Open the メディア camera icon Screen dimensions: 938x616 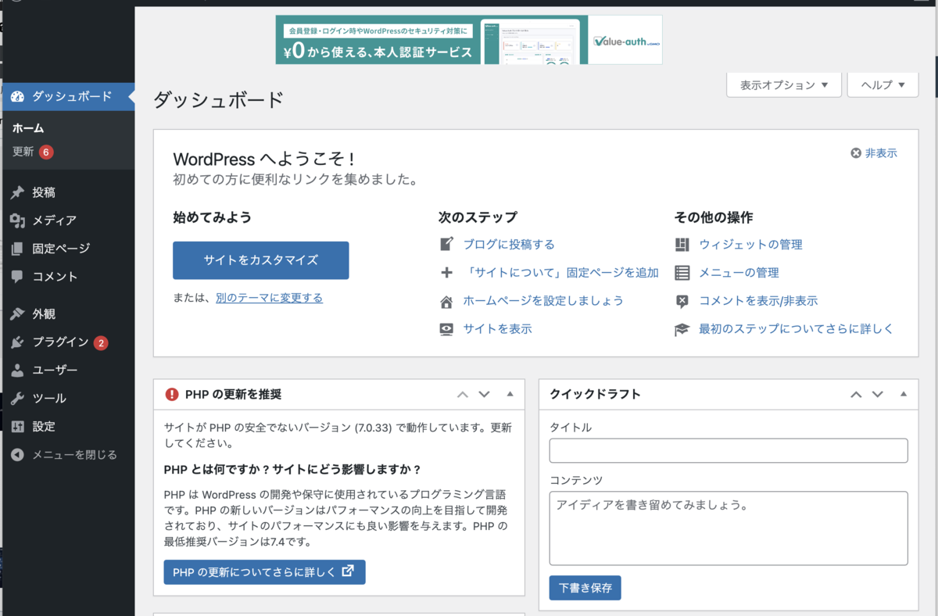[x=19, y=220]
